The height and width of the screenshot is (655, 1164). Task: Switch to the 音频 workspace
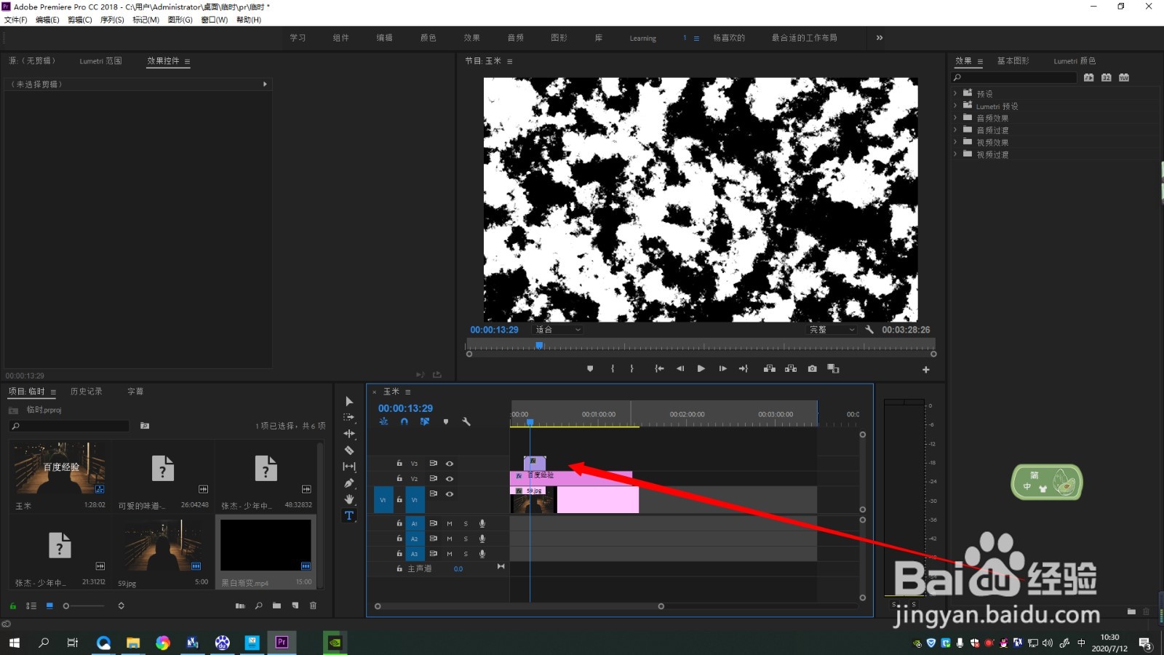point(516,38)
